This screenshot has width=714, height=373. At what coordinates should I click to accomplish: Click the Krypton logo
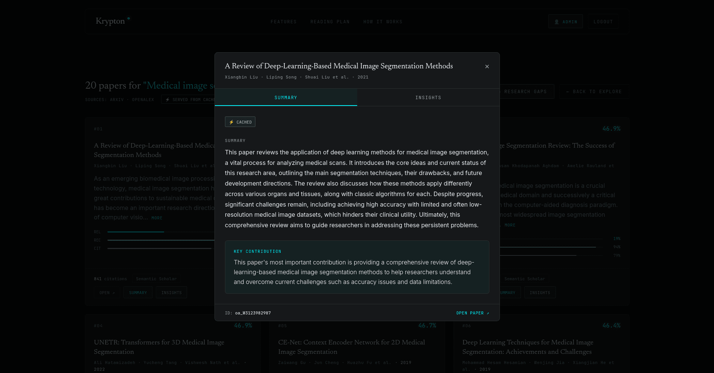113,21
